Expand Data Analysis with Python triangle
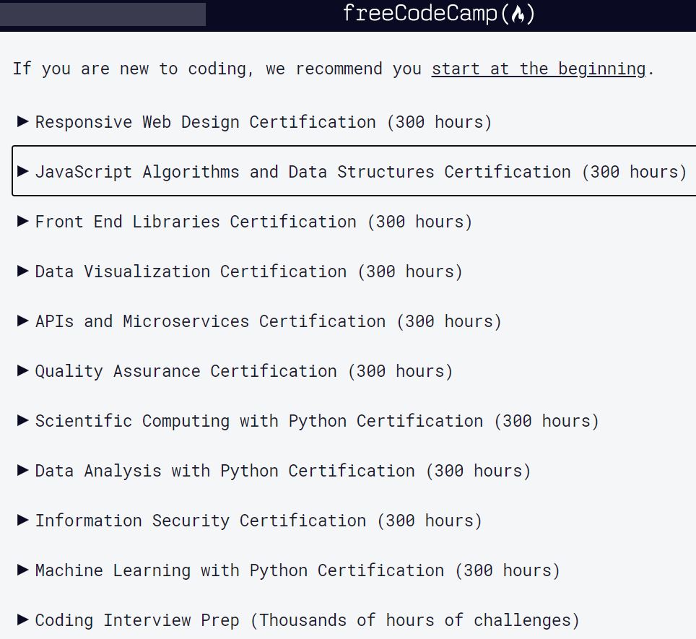Screen dimensions: 696x639 click(x=22, y=469)
